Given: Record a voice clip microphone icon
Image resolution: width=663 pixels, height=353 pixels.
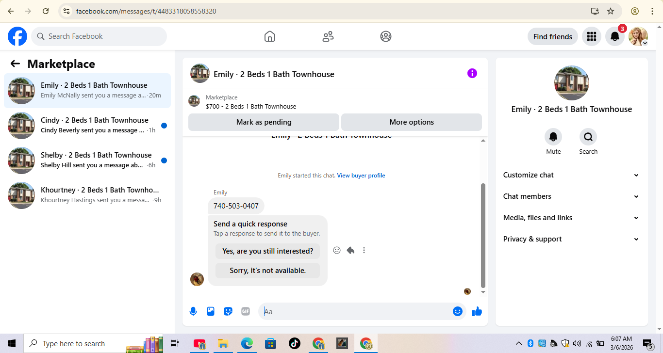Looking at the screenshot, I should click(x=193, y=311).
